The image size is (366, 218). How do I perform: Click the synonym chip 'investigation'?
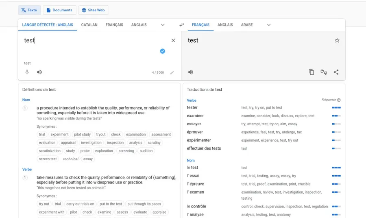91,143
